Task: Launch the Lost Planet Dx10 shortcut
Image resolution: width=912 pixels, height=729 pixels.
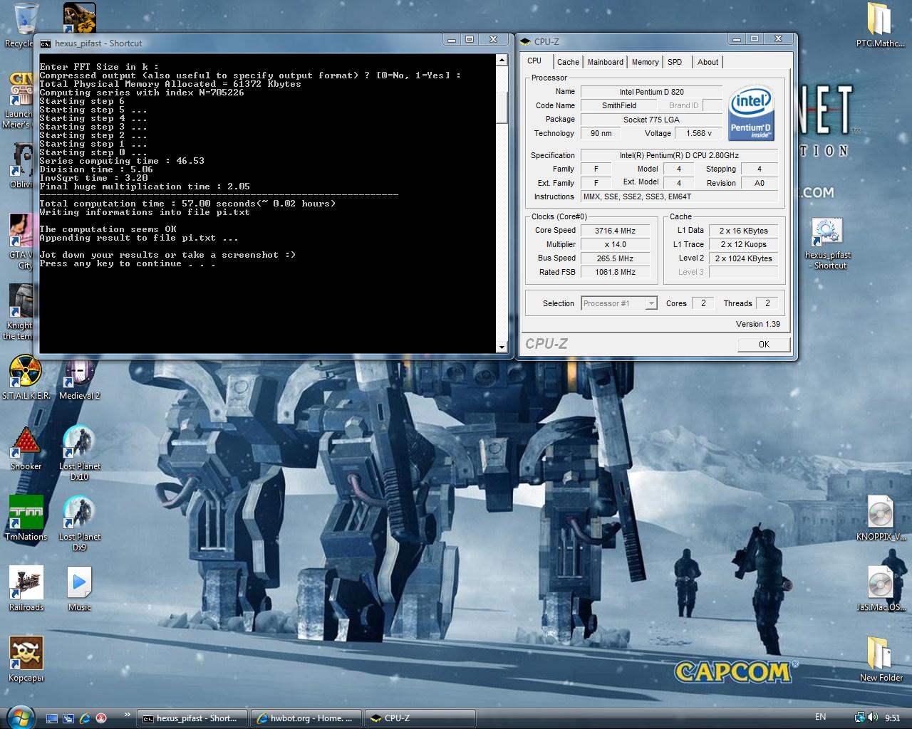Action: (79, 453)
